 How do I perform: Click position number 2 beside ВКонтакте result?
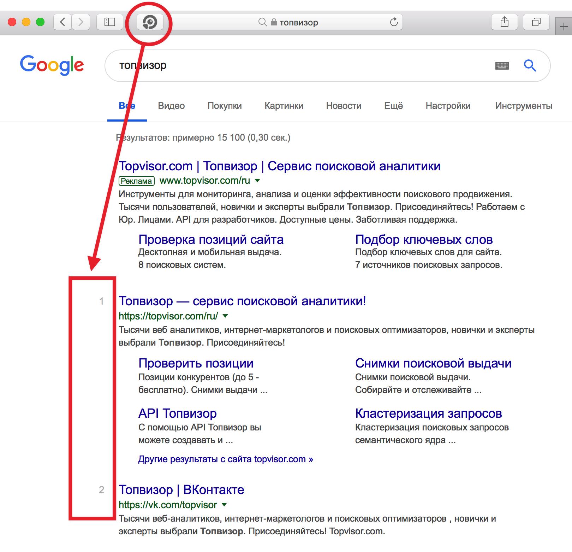(x=102, y=490)
